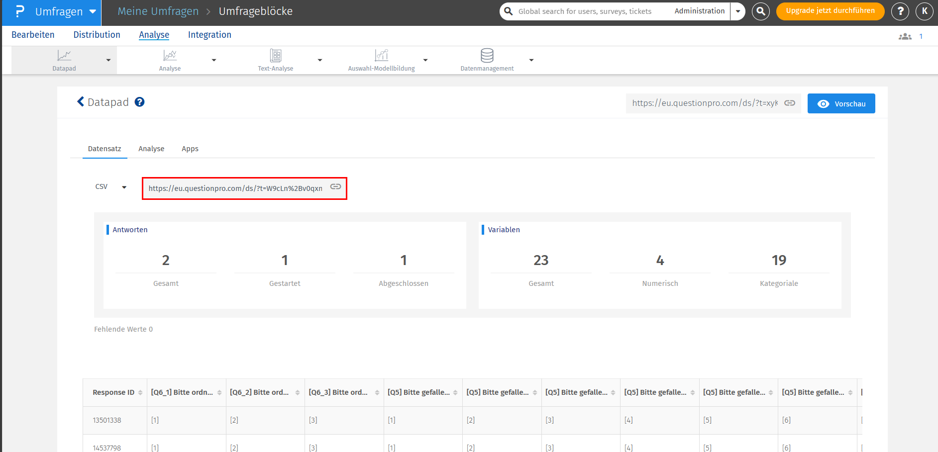Open the CSV format dropdown
This screenshot has width=938, height=452.
coord(111,187)
